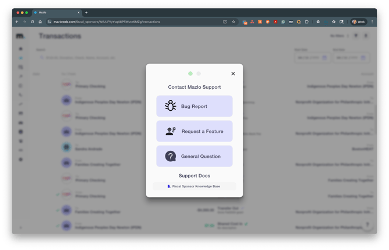Select the grey second-step indicator dot
The image size is (389, 250).
click(199, 74)
